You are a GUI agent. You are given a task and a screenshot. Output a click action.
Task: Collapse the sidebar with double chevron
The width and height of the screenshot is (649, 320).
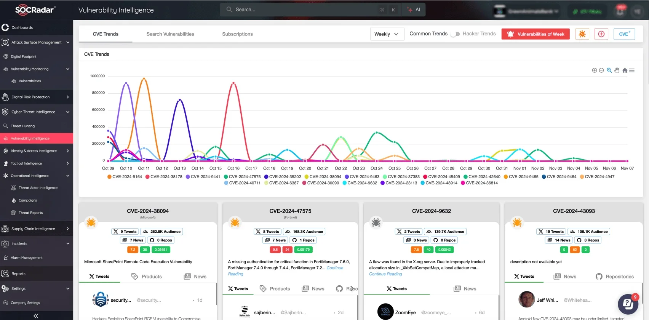tap(36, 316)
